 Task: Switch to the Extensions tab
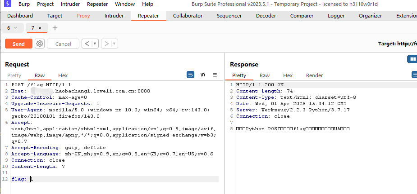406,16
